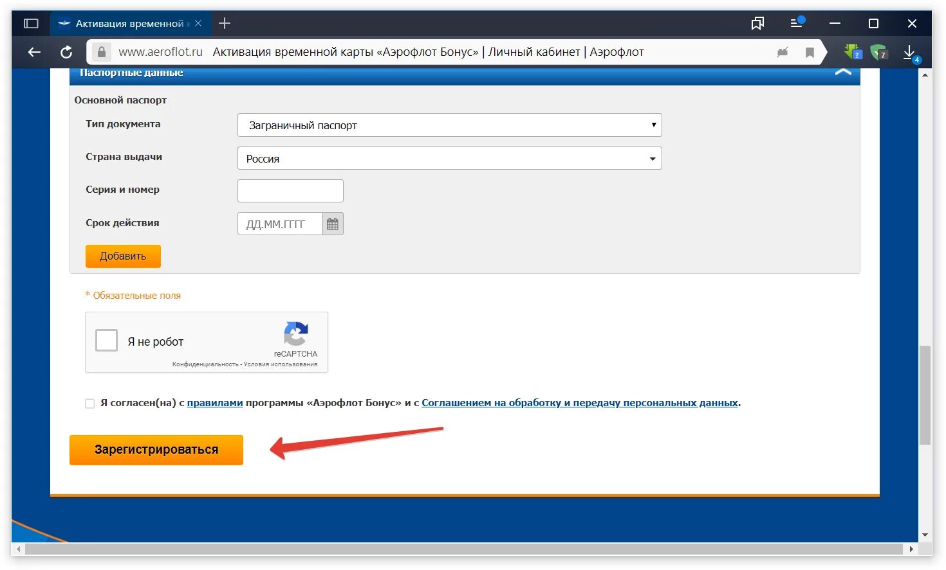Collapse the Паспортные данные section
Image resolution: width=946 pixels, height=570 pixels.
click(843, 72)
